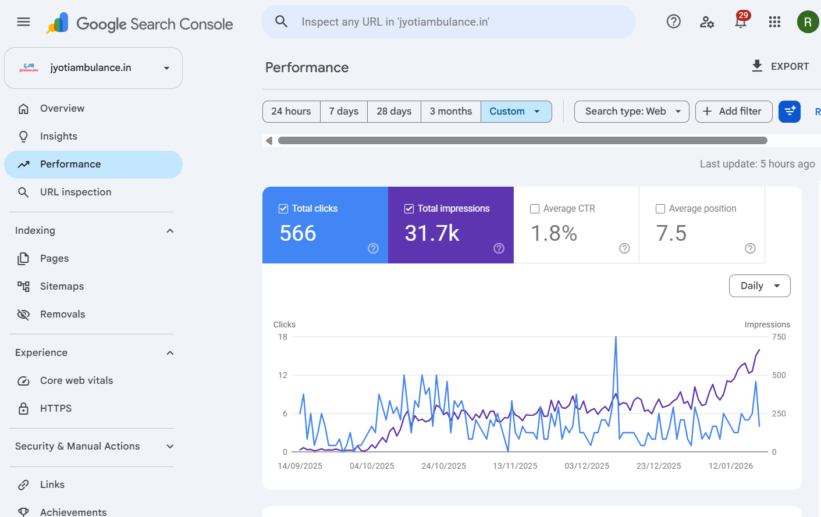Click the Overview home icon
This screenshot has height=517, width=821.
pos(23,109)
